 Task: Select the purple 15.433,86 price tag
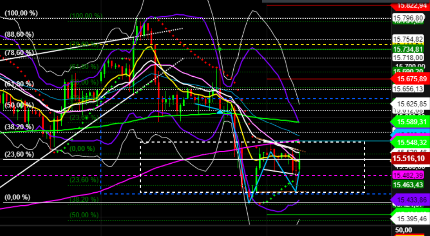[x=410, y=199]
